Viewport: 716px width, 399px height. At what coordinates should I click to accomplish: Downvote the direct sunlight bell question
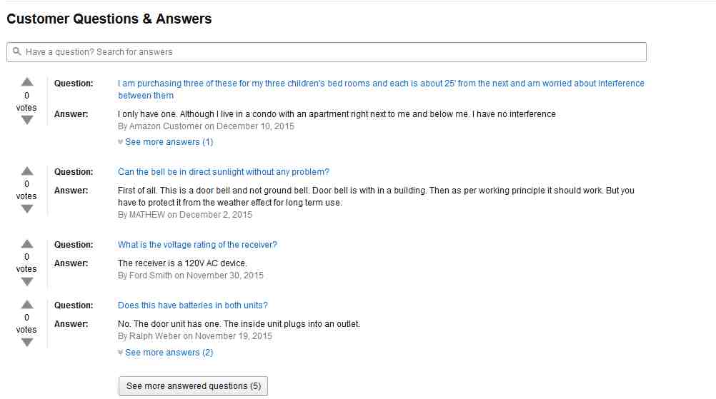pos(27,208)
